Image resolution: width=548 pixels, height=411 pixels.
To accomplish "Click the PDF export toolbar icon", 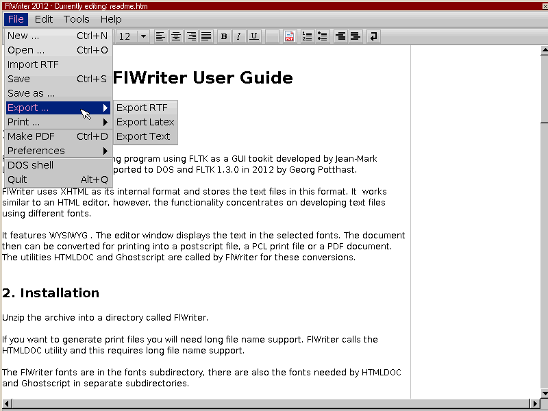I will click(290, 36).
